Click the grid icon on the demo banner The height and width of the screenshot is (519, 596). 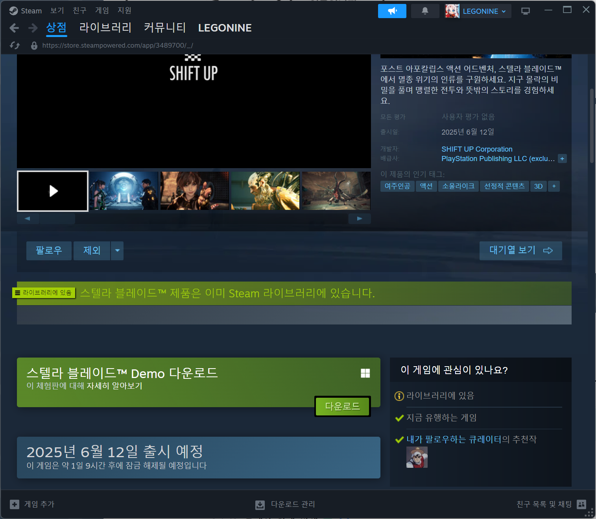click(365, 373)
